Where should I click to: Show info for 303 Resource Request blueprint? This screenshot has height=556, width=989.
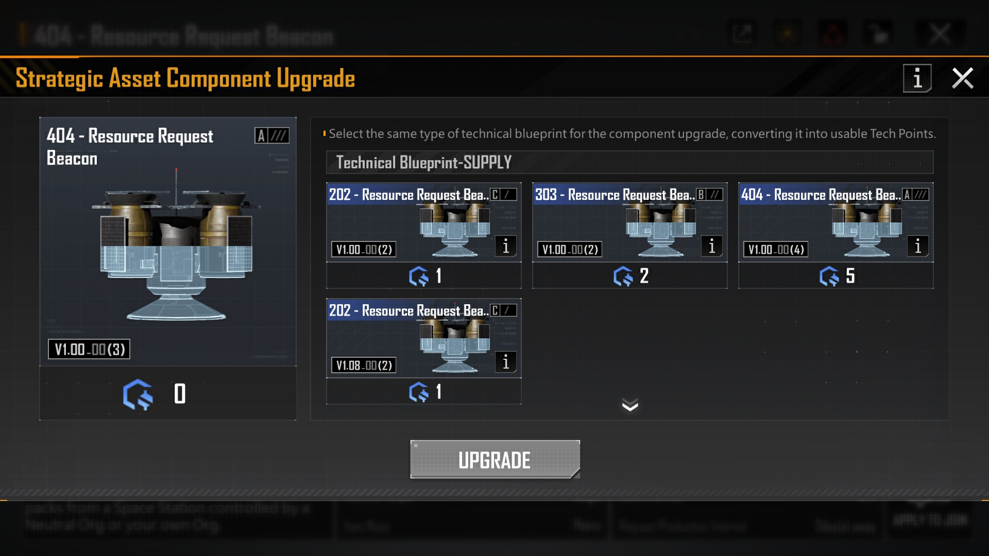pos(711,246)
